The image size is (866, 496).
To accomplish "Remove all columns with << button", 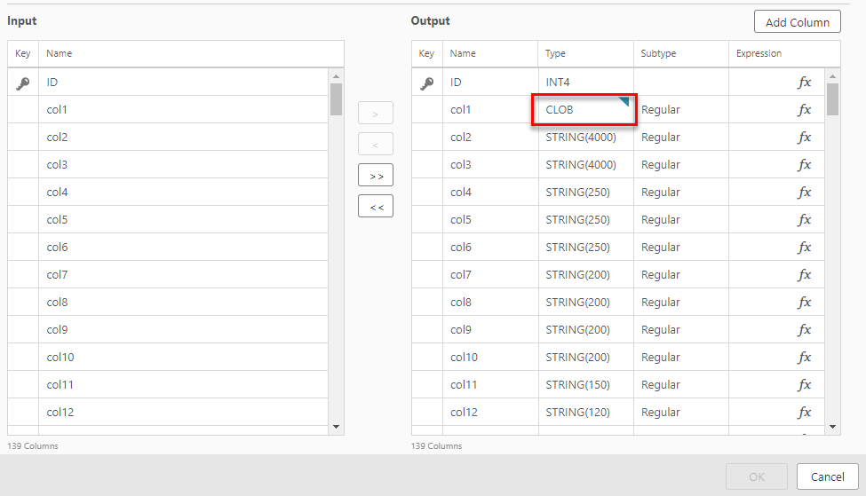I will point(376,207).
